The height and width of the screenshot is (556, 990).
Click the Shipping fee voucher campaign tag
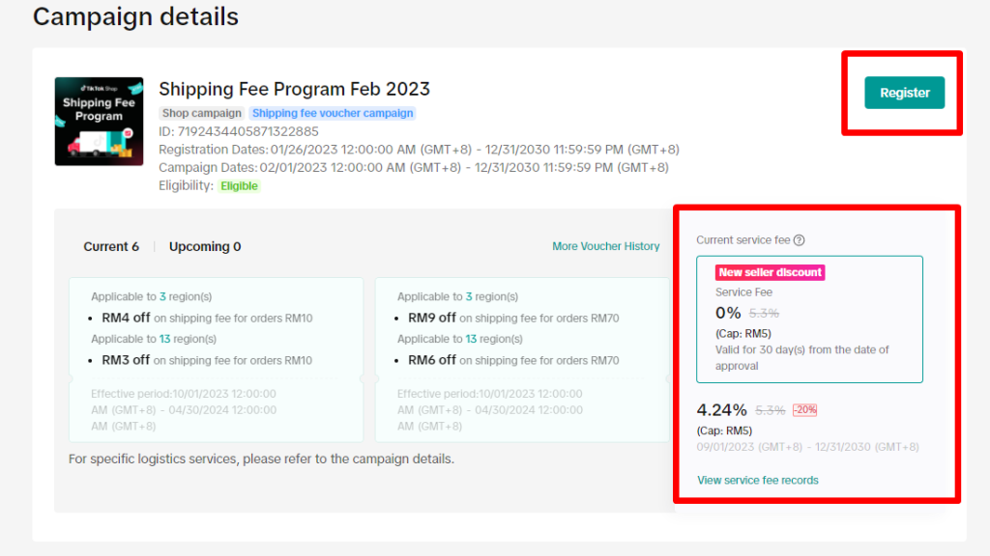(333, 114)
